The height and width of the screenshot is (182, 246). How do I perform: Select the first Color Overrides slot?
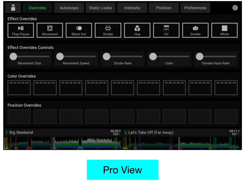(x=19, y=88)
